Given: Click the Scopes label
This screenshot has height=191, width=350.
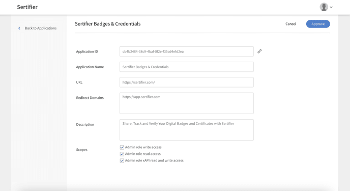Looking at the screenshot, I should pos(81,150).
